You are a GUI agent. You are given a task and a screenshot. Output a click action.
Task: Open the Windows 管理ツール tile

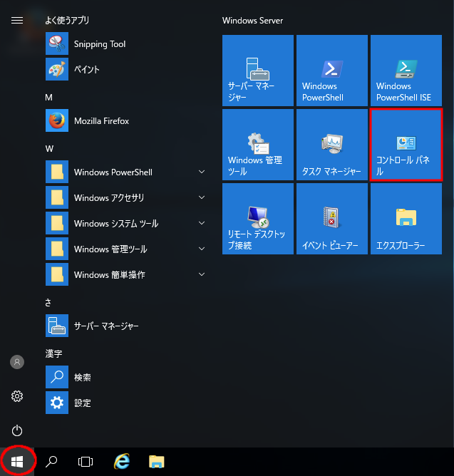(x=257, y=145)
